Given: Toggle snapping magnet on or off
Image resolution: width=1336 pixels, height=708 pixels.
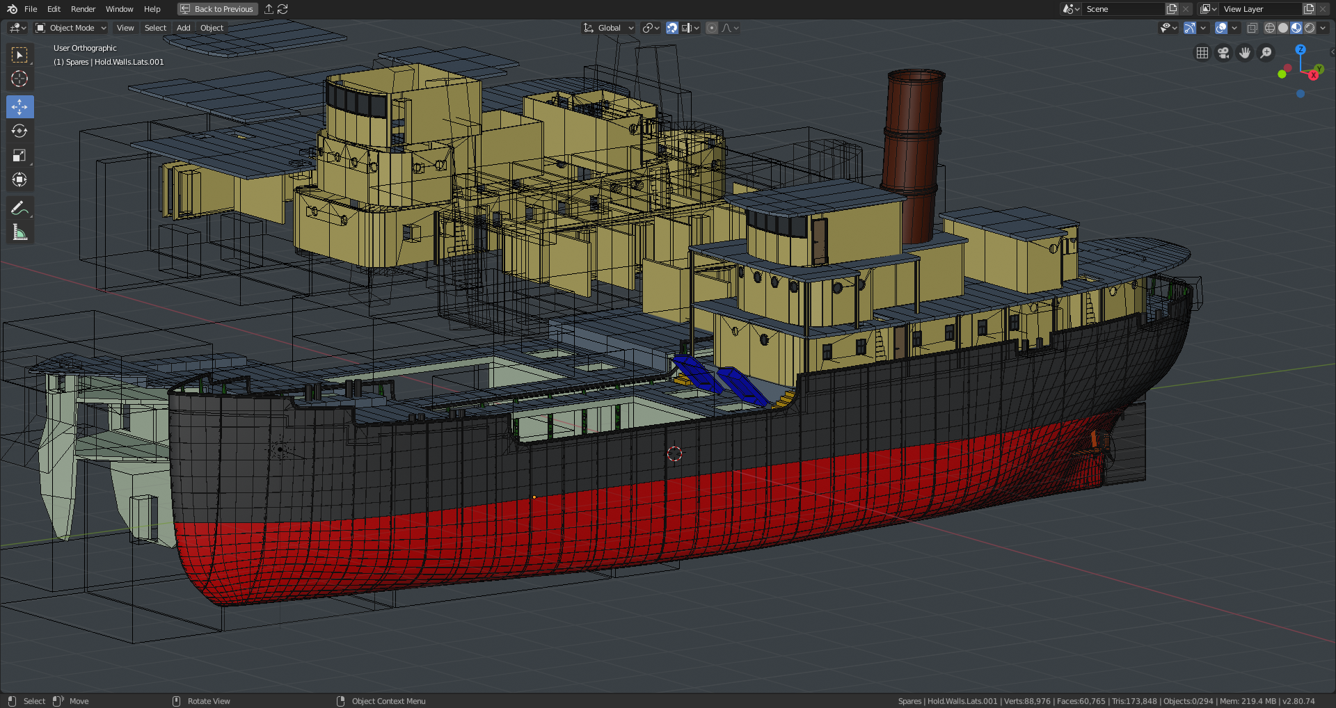Looking at the screenshot, I should pyautogui.click(x=672, y=28).
